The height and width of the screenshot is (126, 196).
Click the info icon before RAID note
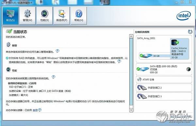point(7,58)
